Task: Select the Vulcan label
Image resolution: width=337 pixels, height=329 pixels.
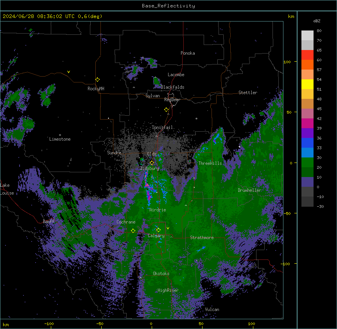Action: (x=212, y=309)
